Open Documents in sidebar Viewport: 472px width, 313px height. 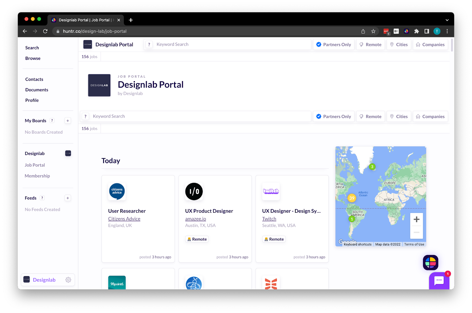[x=37, y=90]
